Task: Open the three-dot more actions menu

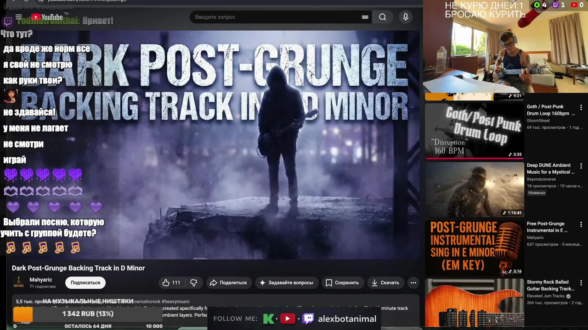Action: click(413, 283)
